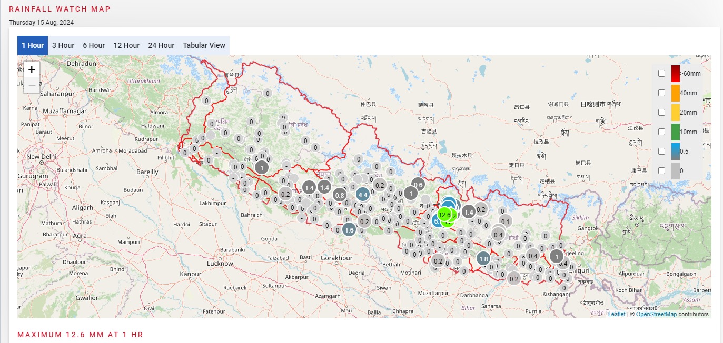This screenshot has height=343, width=723.
Task: Visit the OpenStreetMap contributors link
Action: (656, 314)
